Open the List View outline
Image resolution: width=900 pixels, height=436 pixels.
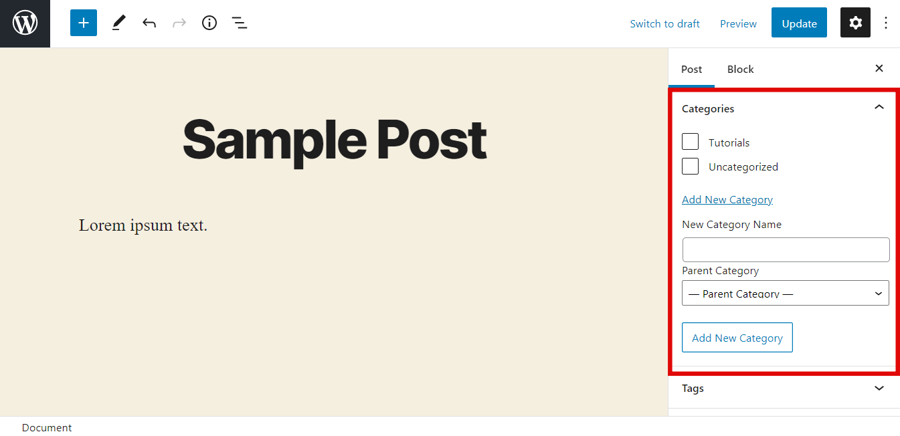(x=239, y=22)
